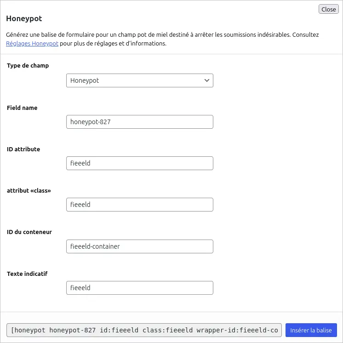Select the attribut «class» input field
This screenshot has height=343, width=343.
139,205
